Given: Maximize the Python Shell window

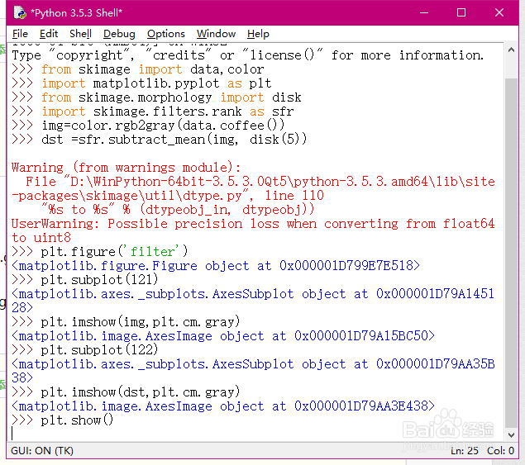Looking at the screenshot, I should 461,12.
